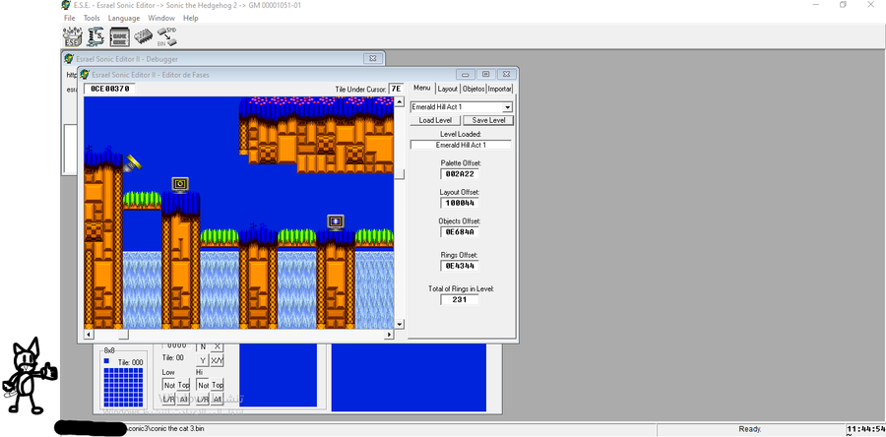This screenshot has height=437, width=886.
Task: Toggle the Hi Not collision button
Action: [203, 385]
